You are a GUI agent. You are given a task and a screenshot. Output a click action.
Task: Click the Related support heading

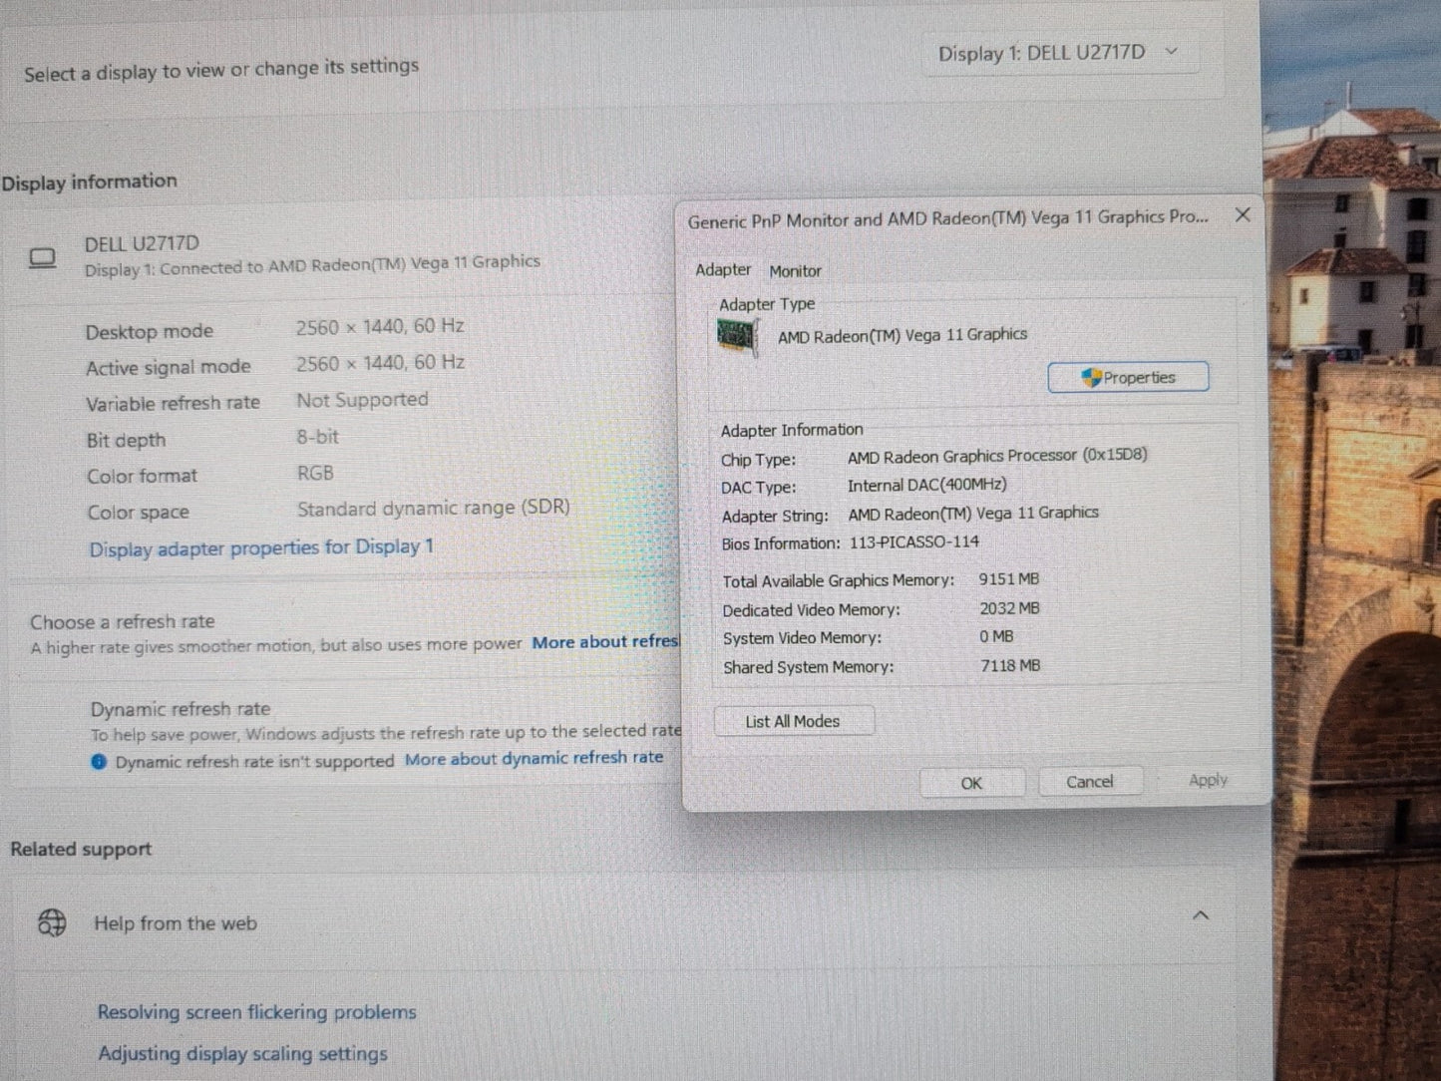click(81, 850)
